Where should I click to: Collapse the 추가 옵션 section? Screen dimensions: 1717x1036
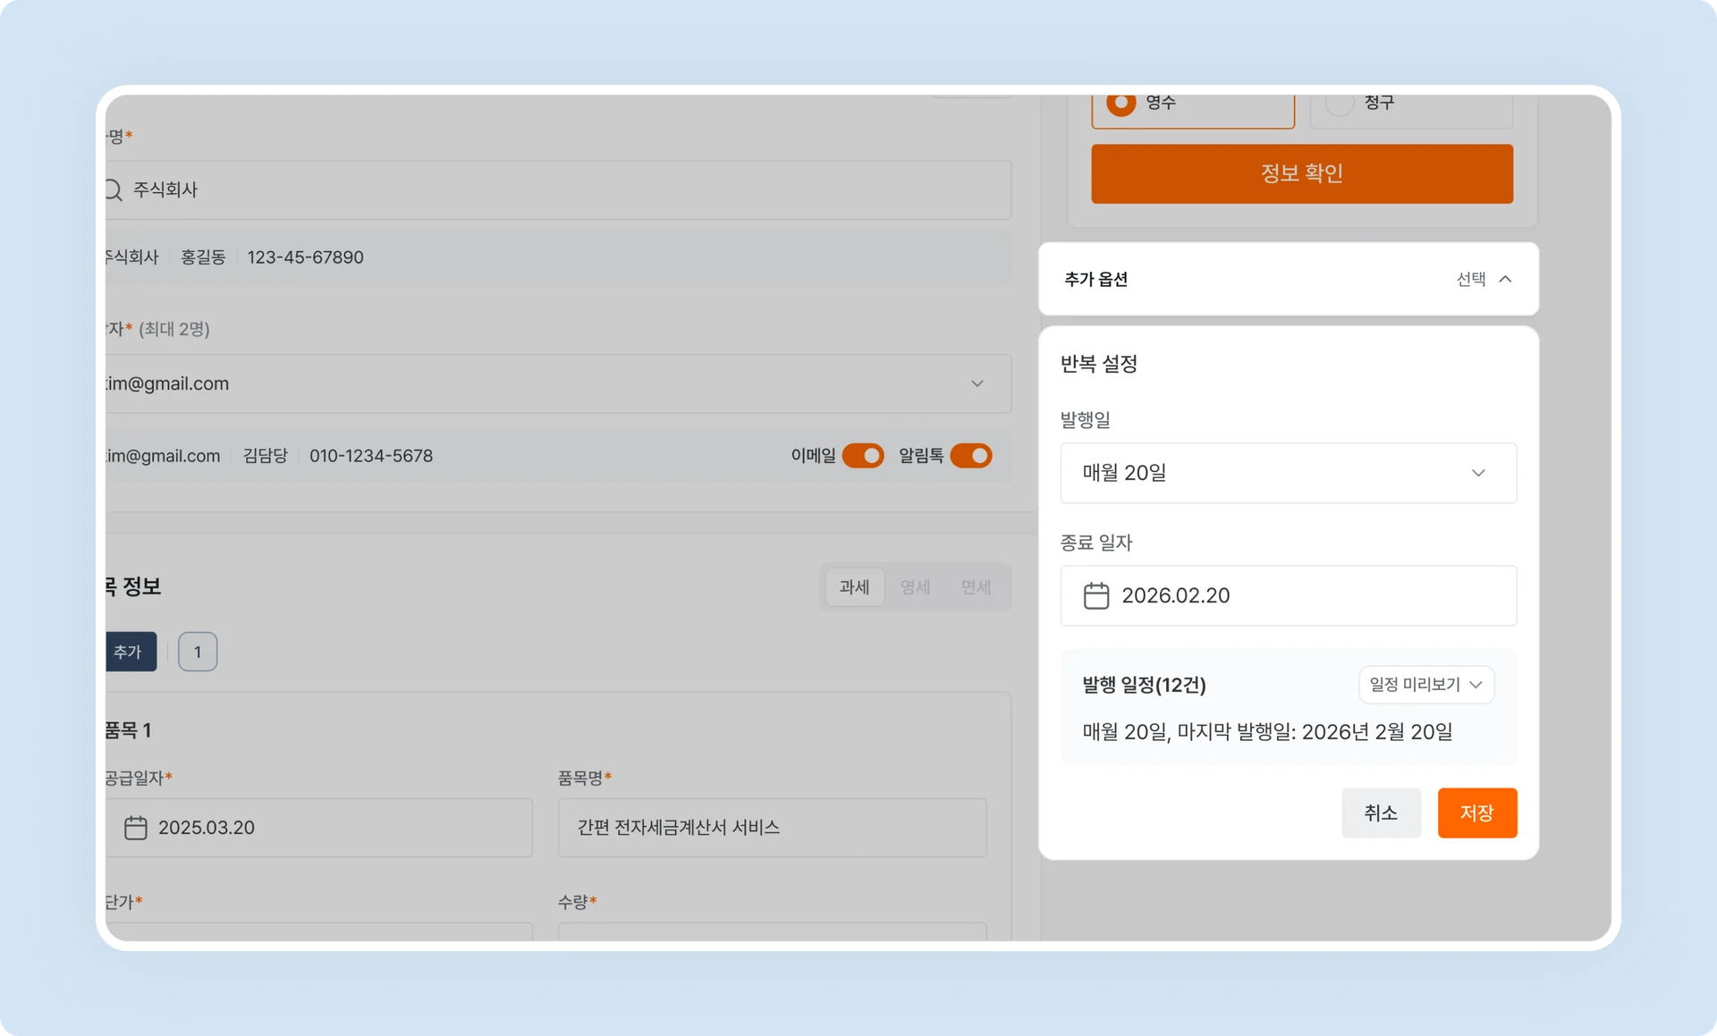point(1507,279)
